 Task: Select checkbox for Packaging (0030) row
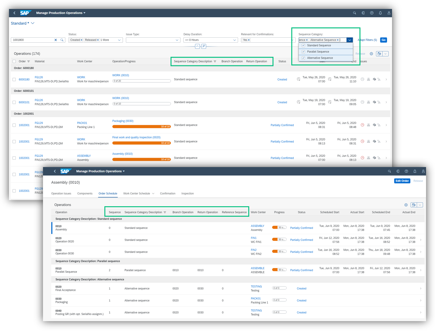14,125
